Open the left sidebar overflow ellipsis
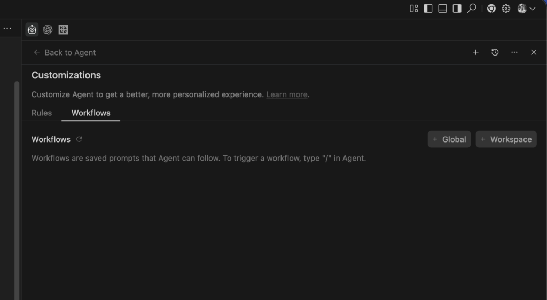This screenshot has height=300, width=547. tap(7, 29)
